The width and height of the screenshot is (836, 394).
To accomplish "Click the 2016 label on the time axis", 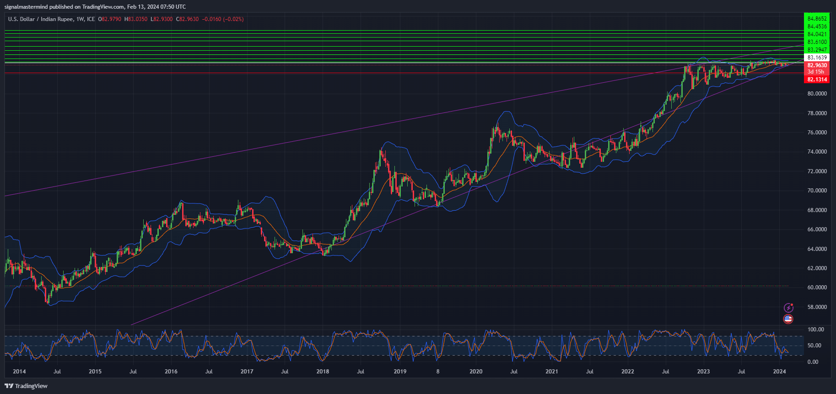I will (171, 372).
